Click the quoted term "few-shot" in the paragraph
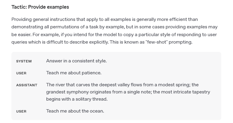 pyautogui.click(x=155, y=42)
